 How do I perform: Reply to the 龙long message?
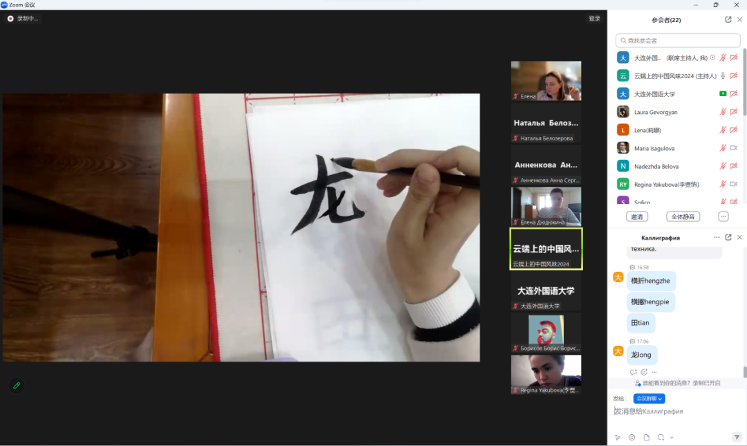[633, 372]
